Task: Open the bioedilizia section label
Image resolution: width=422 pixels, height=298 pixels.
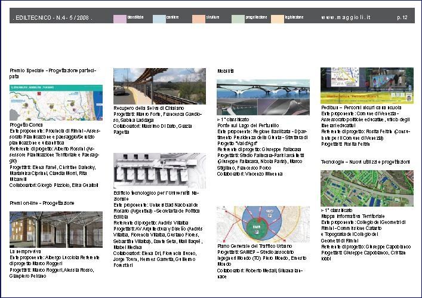Action: (x=135, y=17)
